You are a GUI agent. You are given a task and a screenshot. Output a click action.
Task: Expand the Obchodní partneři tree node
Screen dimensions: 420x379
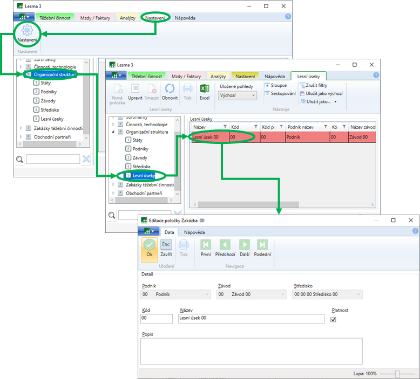pyautogui.click(x=113, y=193)
